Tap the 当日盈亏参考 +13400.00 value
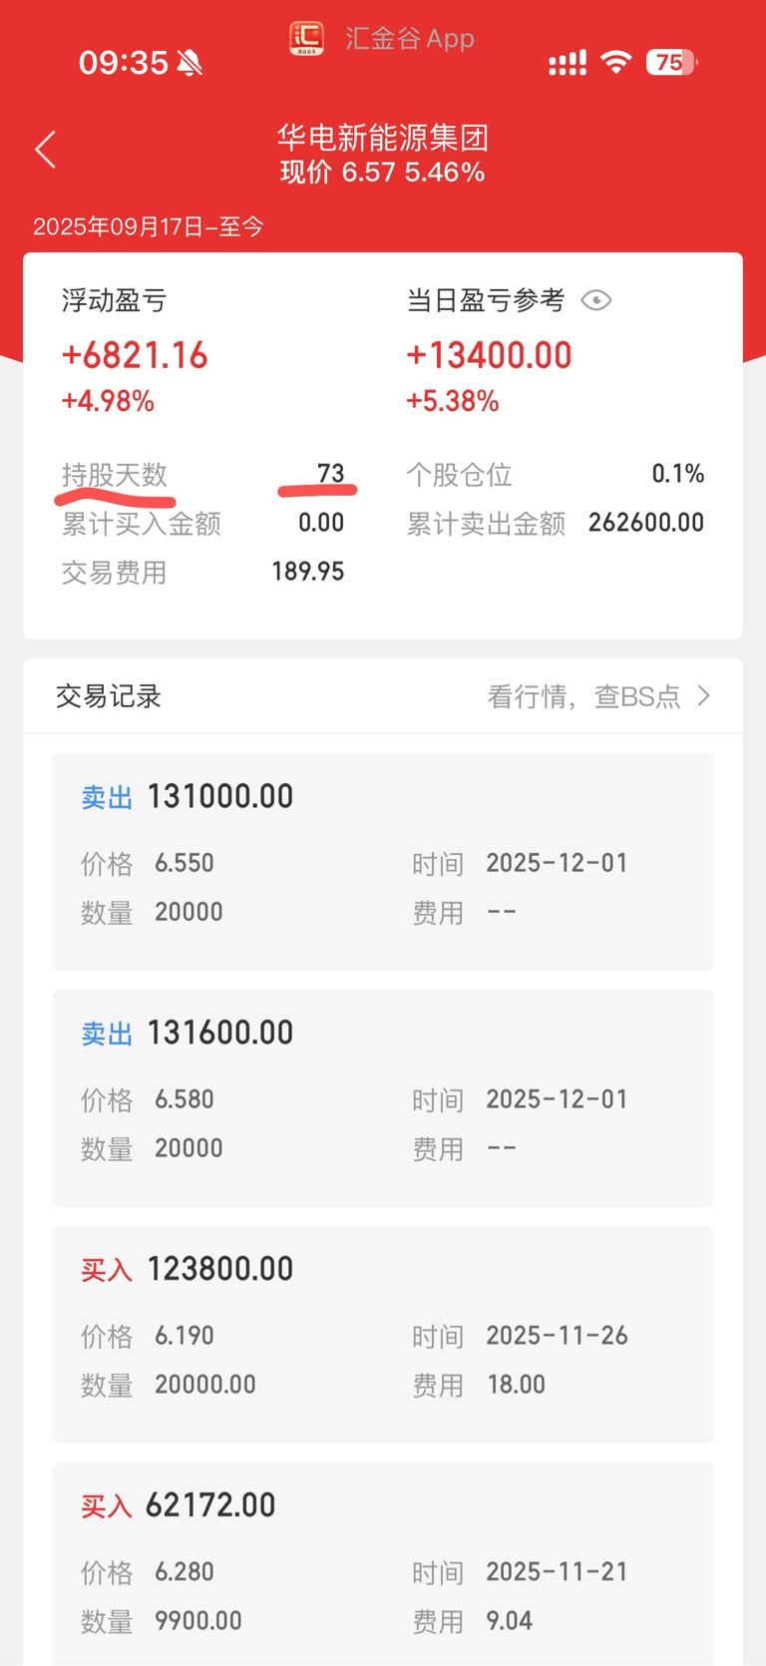The width and height of the screenshot is (766, 1666). click(x=489, y=355)
